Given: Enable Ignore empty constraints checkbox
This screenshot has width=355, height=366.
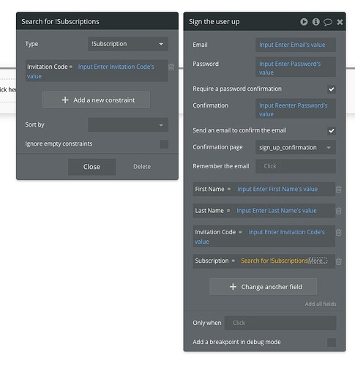Looking at the screenshot, I should pyautogui.click(x=164, y=144).
